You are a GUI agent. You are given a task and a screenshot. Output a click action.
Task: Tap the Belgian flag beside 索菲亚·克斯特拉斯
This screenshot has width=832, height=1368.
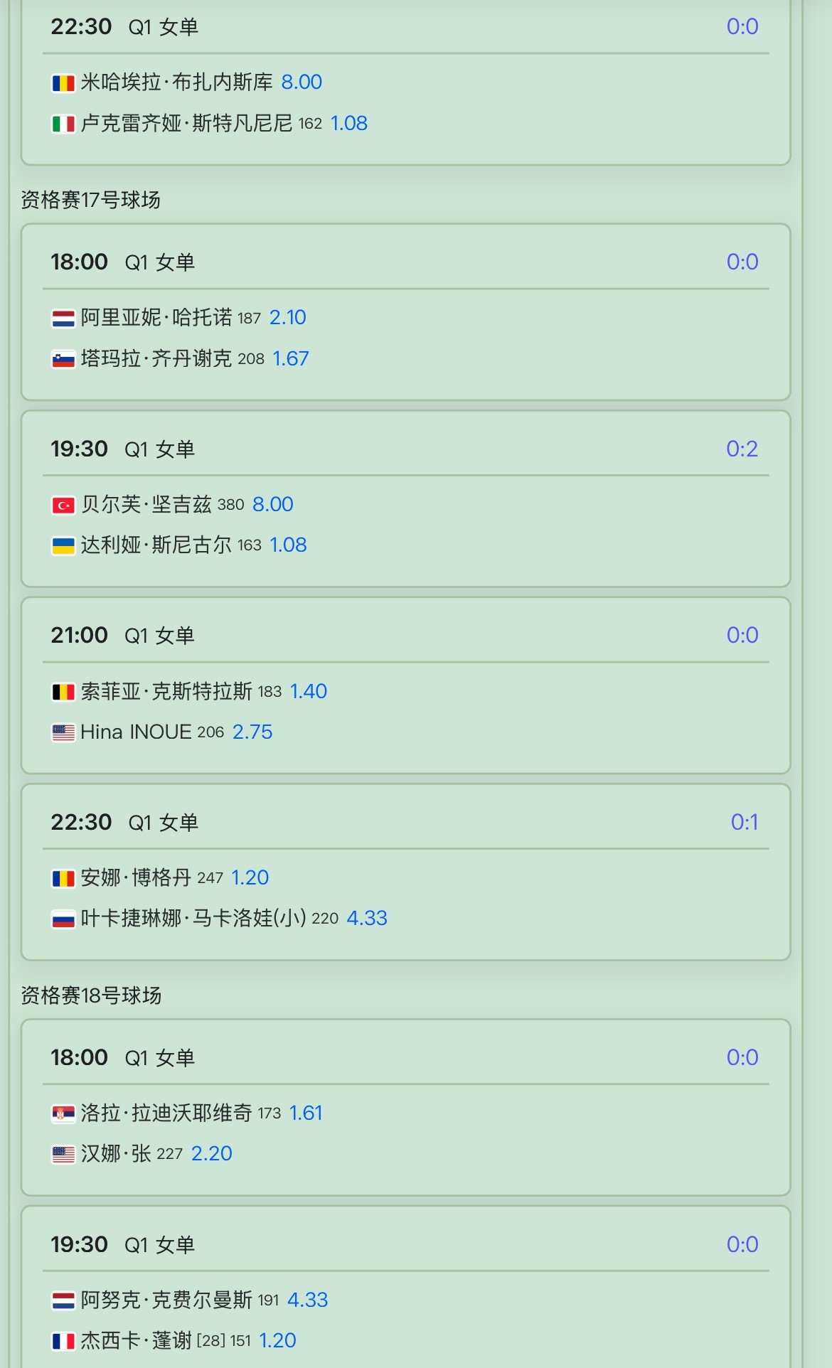(x=63, y=692)
